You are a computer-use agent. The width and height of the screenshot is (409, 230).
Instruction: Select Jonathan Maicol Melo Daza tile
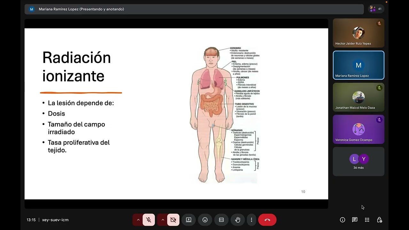(359, 97)
